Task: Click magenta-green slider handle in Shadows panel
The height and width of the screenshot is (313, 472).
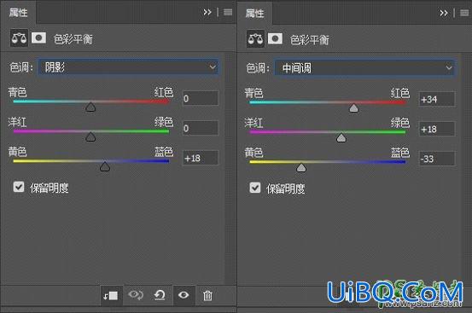Action: [90, 136]
